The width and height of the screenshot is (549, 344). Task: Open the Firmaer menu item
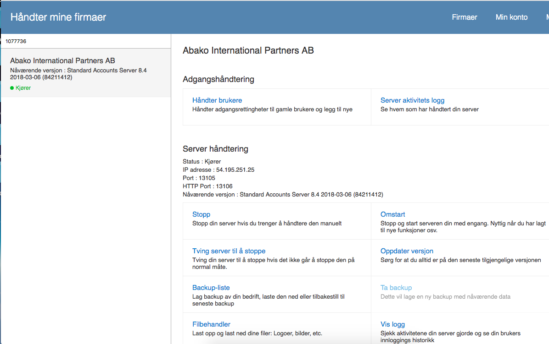pyautogui.click(x=464, y=17)
